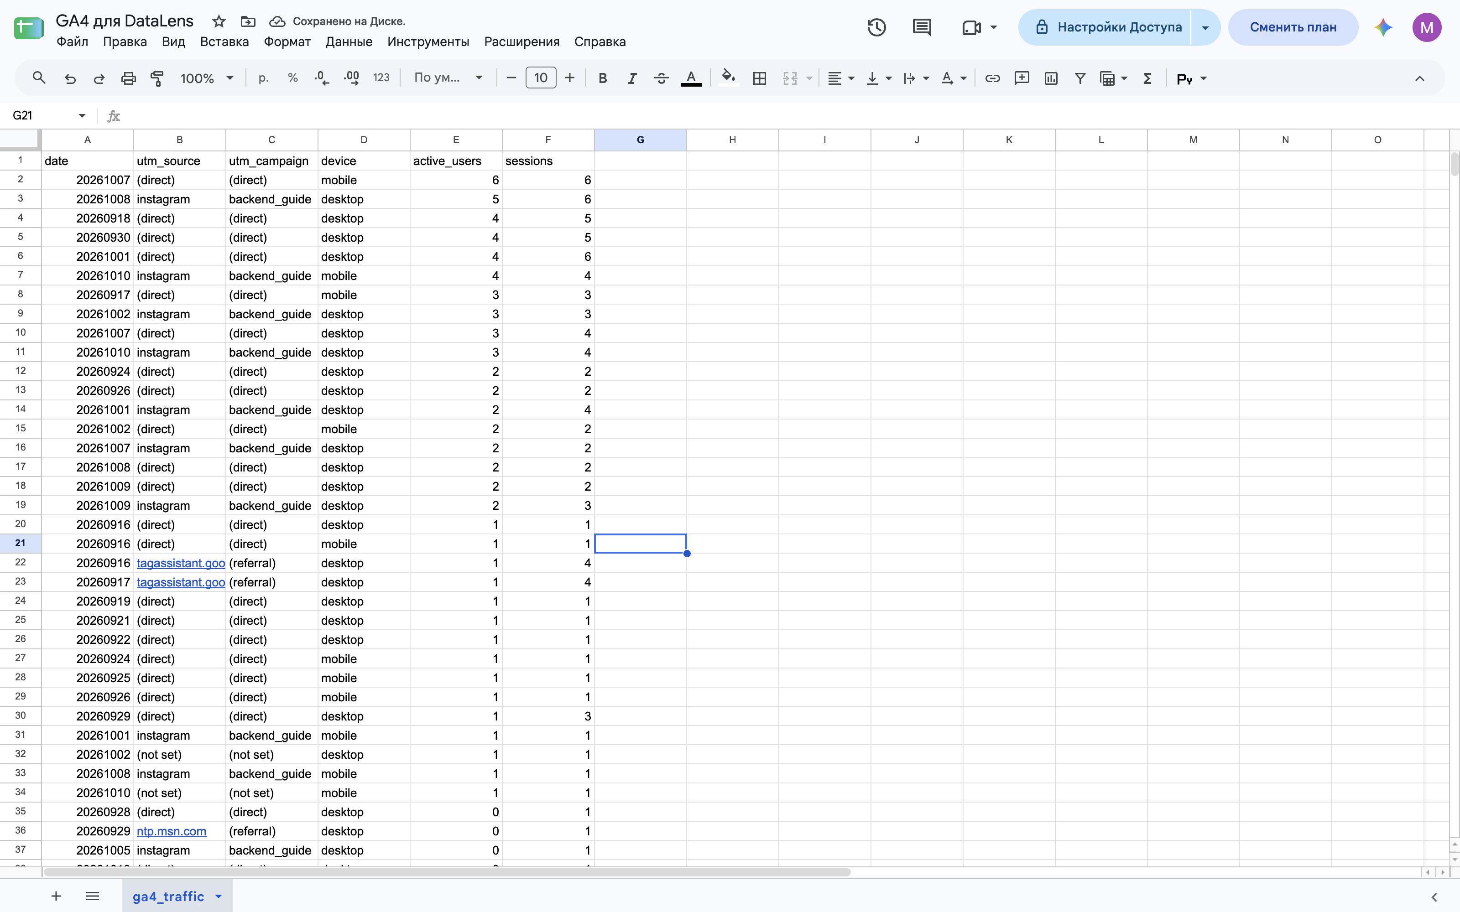The width and height of the screenshot is (1460, 912).
Task: Open version history clock icon
Action: pos(876,27)
